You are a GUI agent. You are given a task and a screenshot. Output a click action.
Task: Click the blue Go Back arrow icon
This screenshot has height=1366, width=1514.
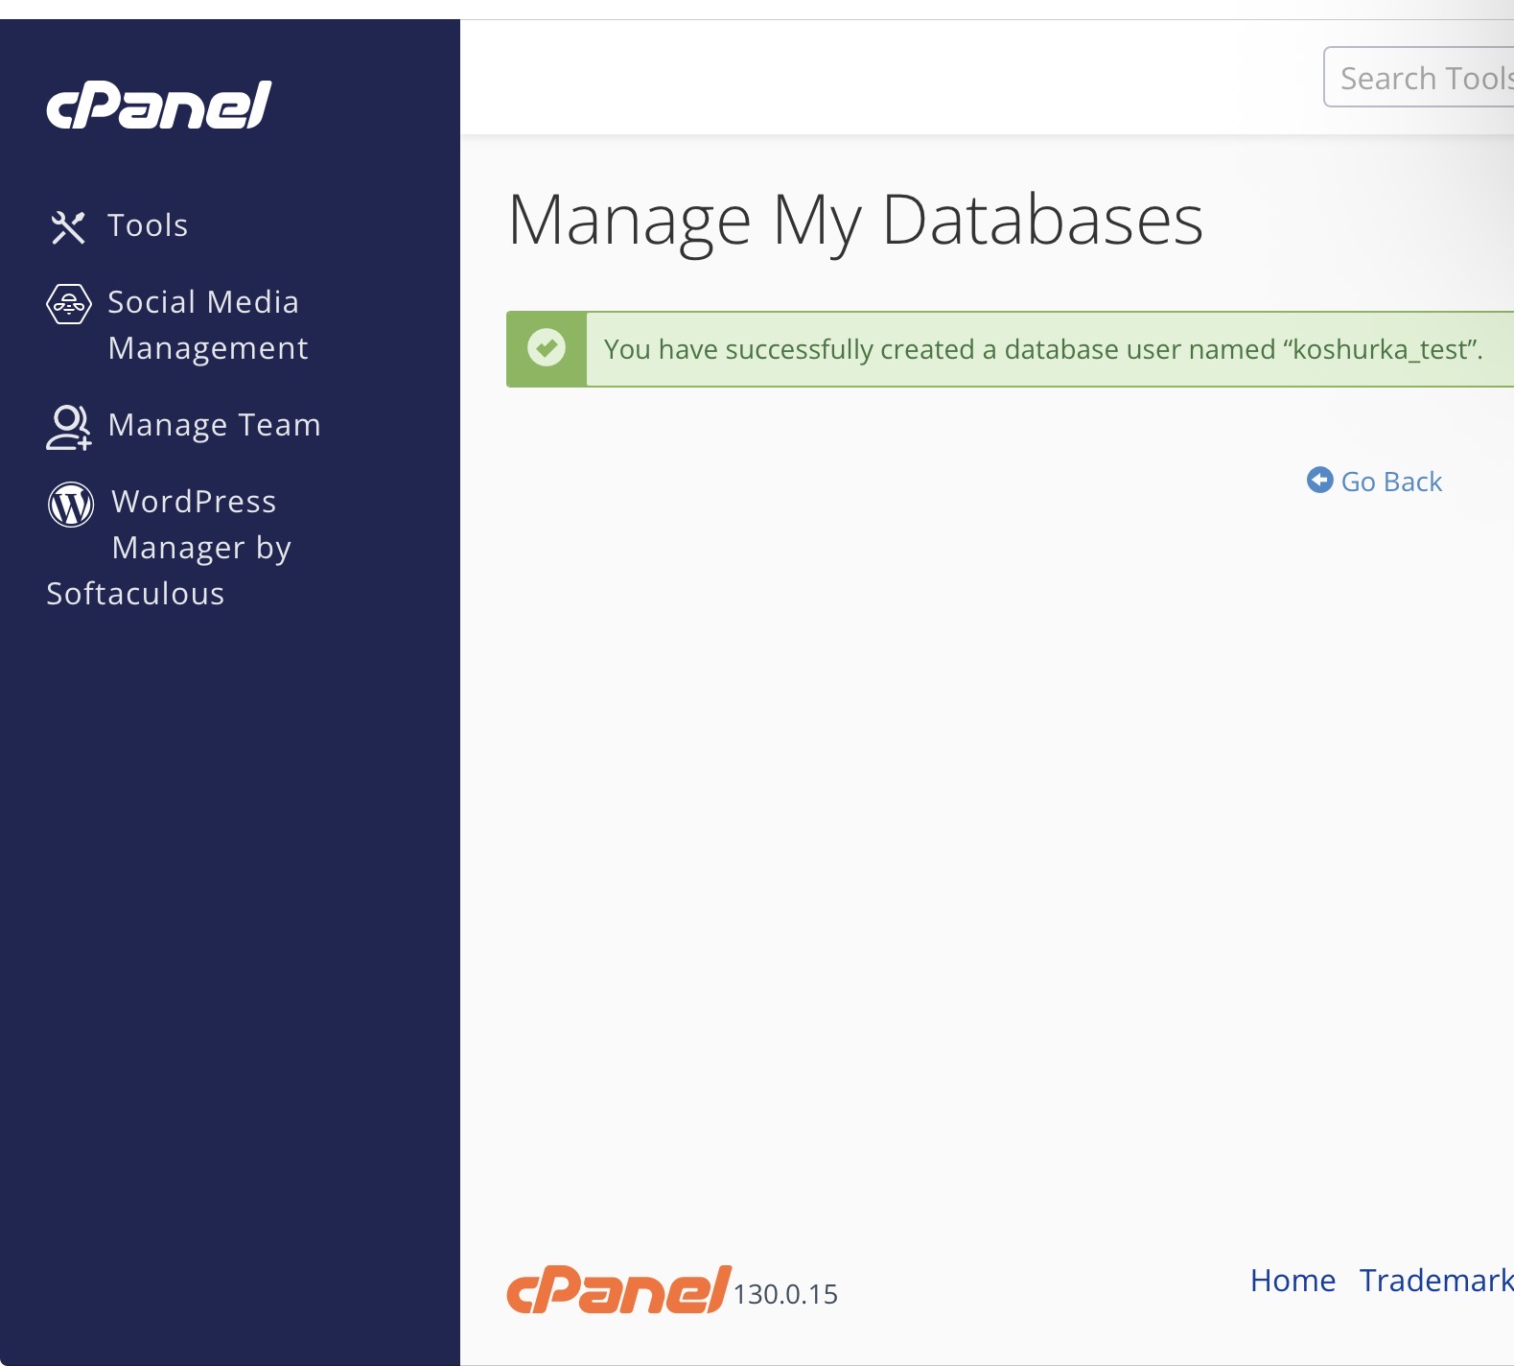pyautogui.click(x=1319, y=481)
